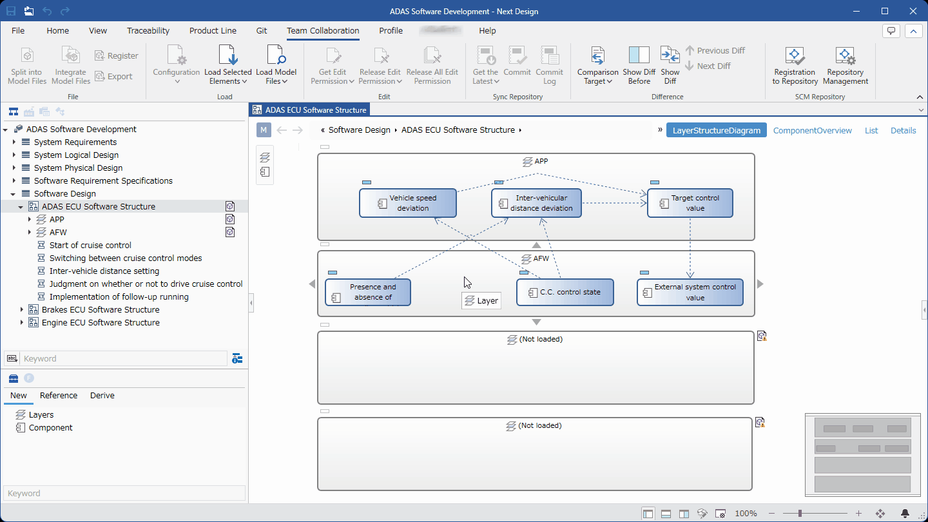Click the zoom-in plus button
Image resolution: width=928 pixels, height=522 pixels.
[858, 514]
